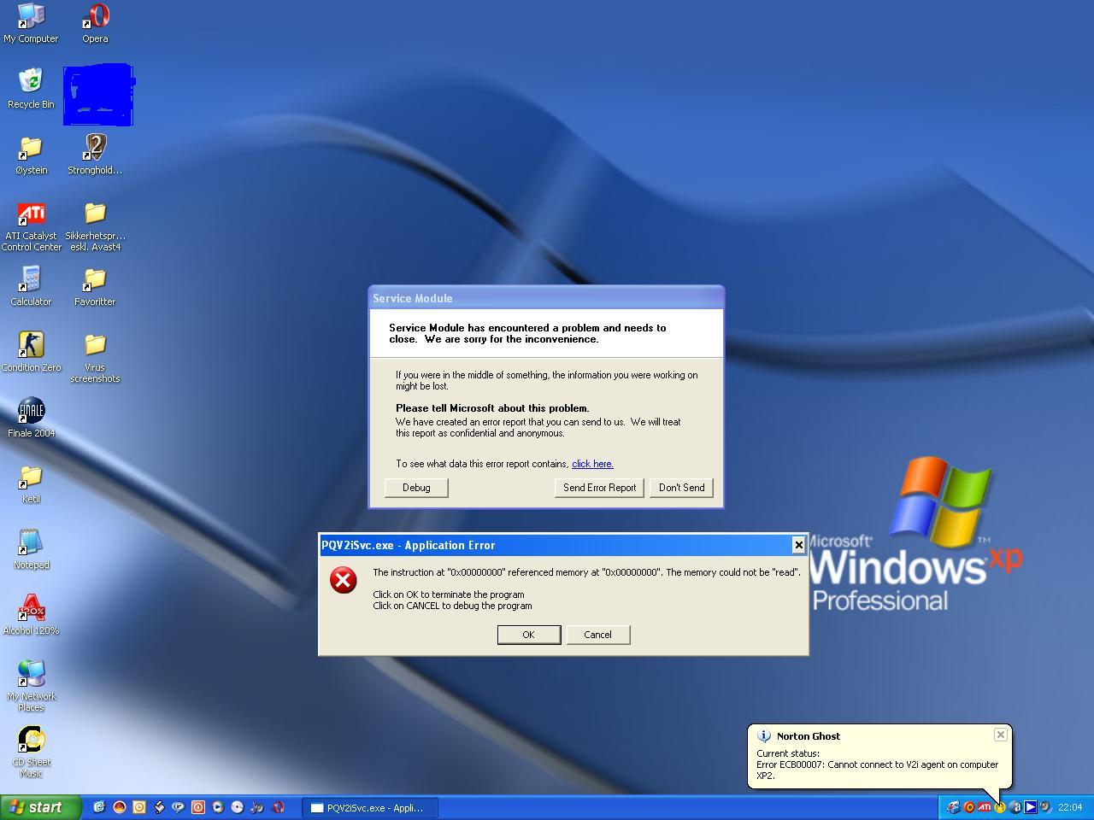Launch Finale 2004 from desktop
The image size is (1094, 820).
click(x=31, y=418)
